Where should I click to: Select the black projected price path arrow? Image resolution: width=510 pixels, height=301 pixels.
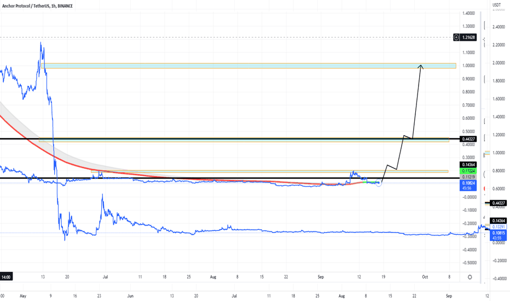coord(403,135)
